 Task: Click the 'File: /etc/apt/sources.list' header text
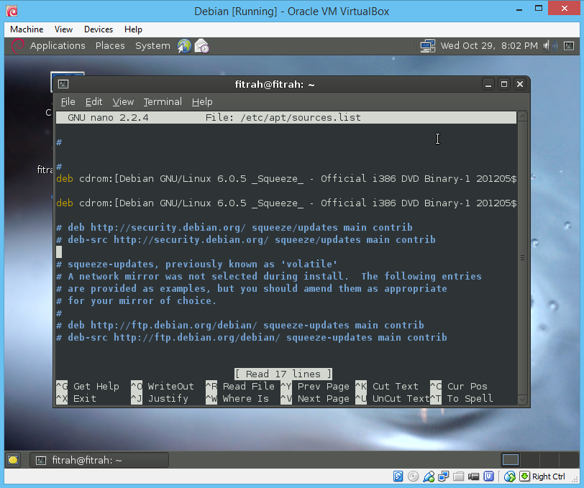coord(283,118)
